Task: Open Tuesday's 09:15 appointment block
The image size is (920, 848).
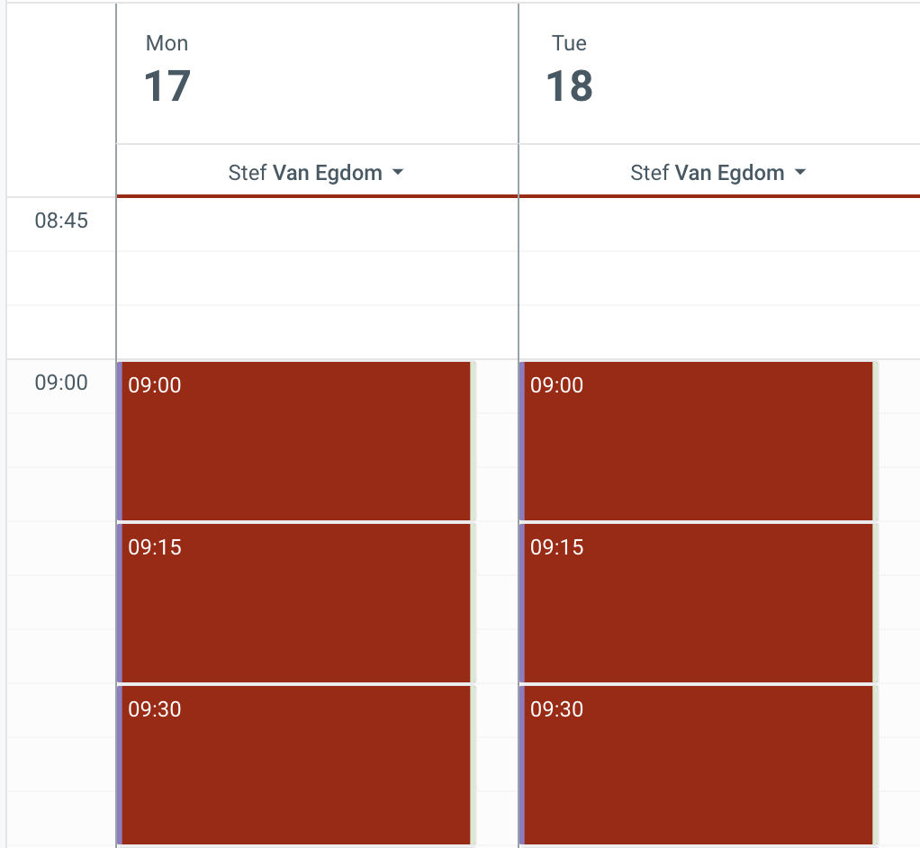Action: [698, 603]
